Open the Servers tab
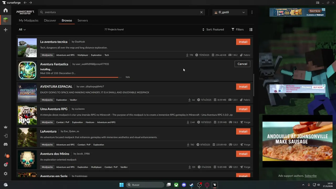 [83, 20]
